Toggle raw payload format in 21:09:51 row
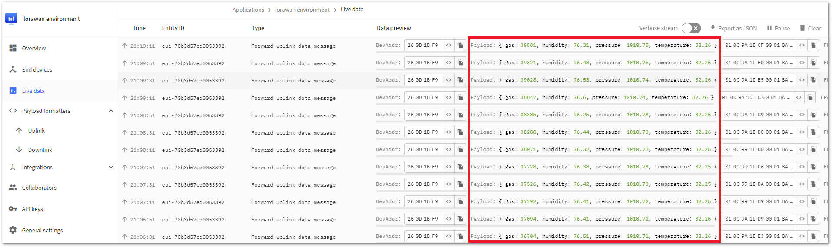Viewport: 832px width, 247px height. [802, 63]
